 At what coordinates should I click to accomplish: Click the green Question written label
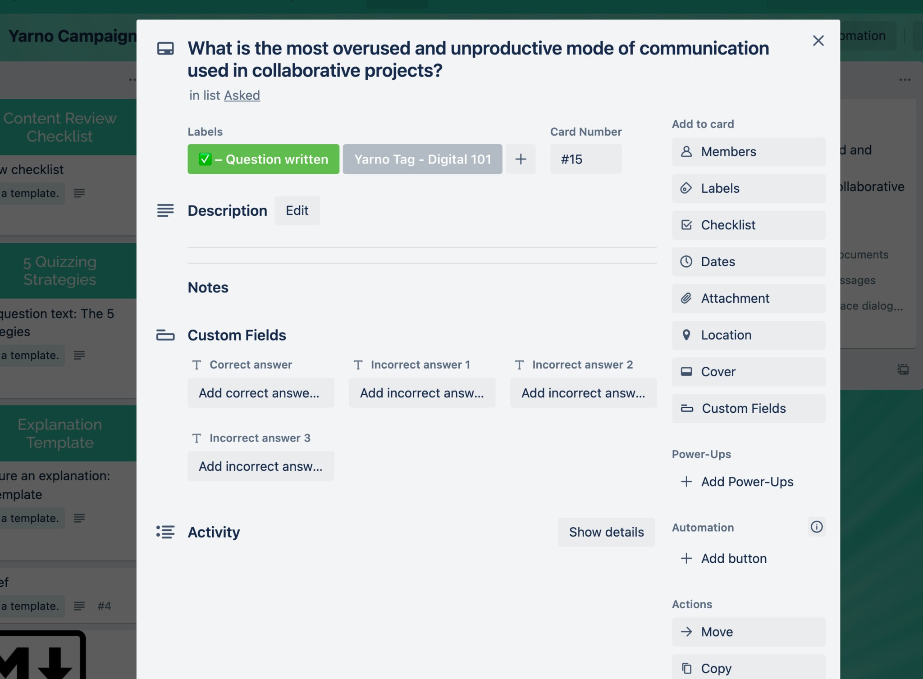click(x=263, y=159)
